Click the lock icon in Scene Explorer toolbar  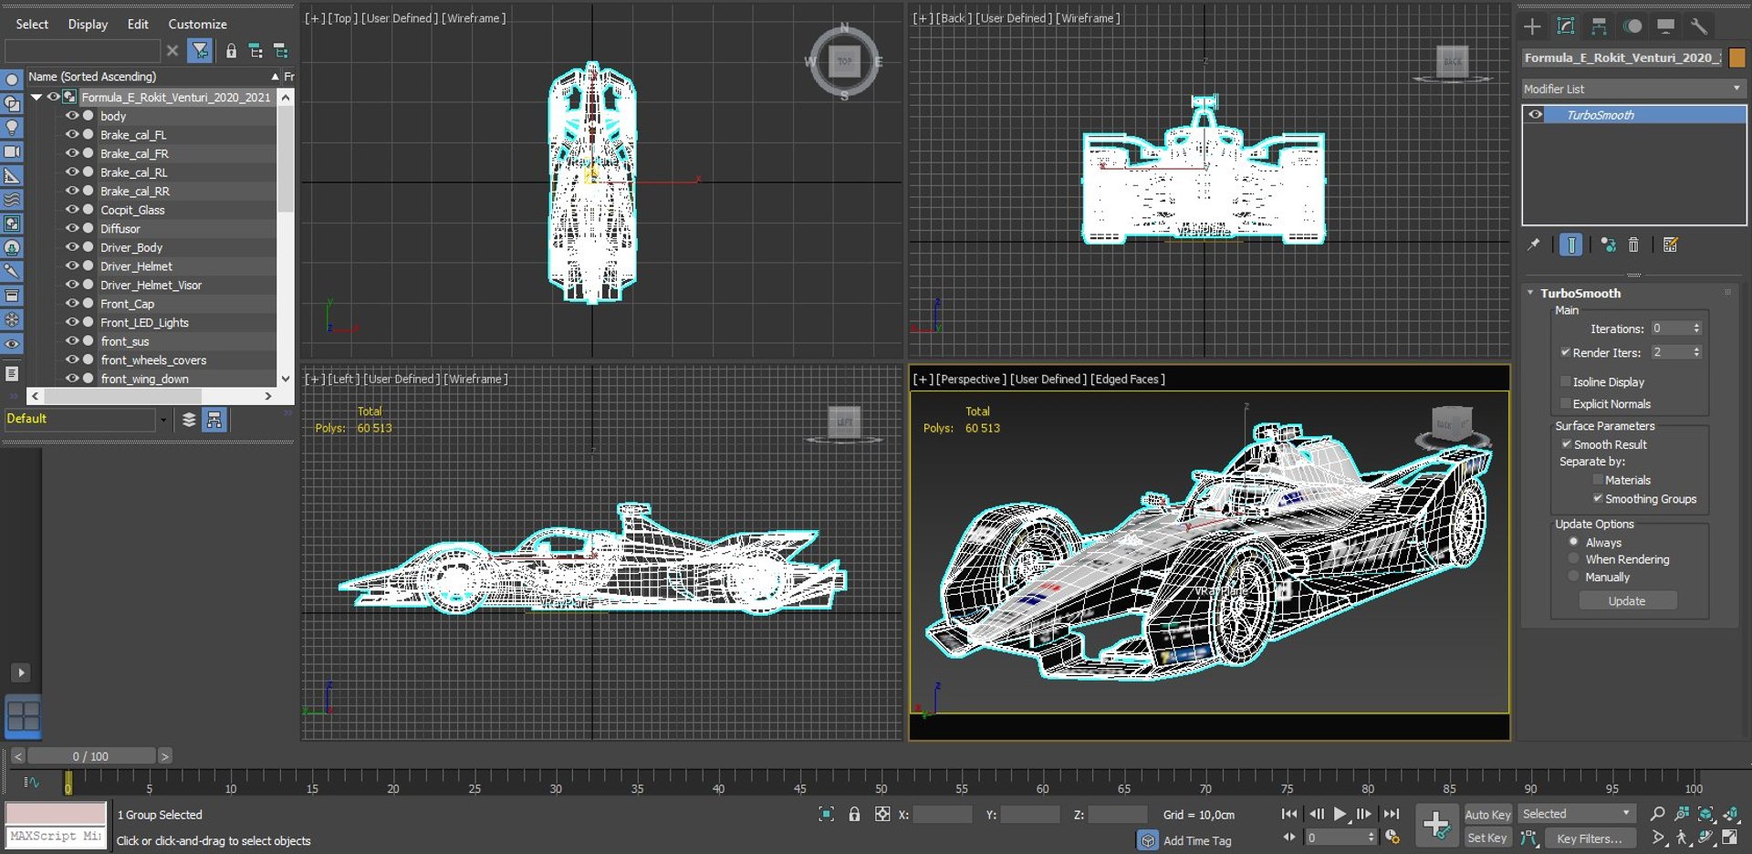coord(231,51)
